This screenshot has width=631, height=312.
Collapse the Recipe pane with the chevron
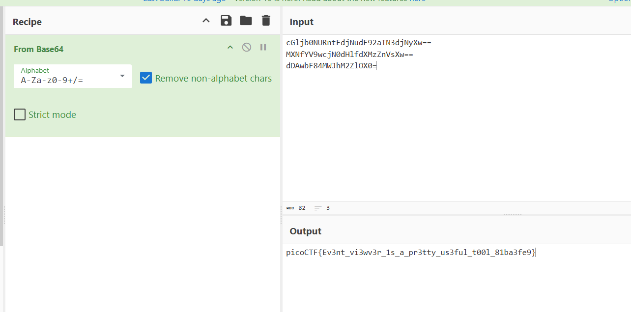click(206, 21)
